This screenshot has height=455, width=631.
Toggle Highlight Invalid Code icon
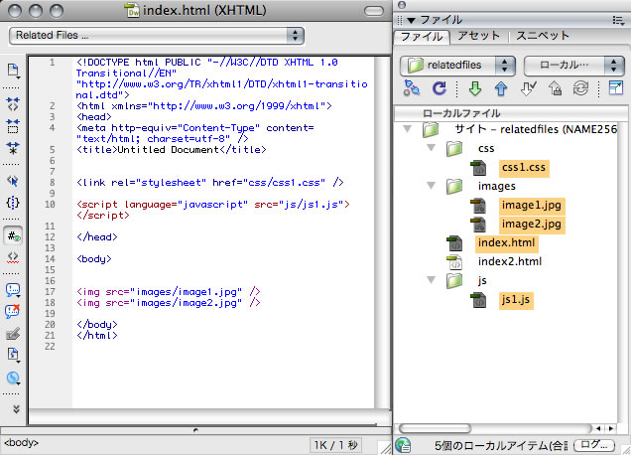pyautogui.click(x=13, y=257)
